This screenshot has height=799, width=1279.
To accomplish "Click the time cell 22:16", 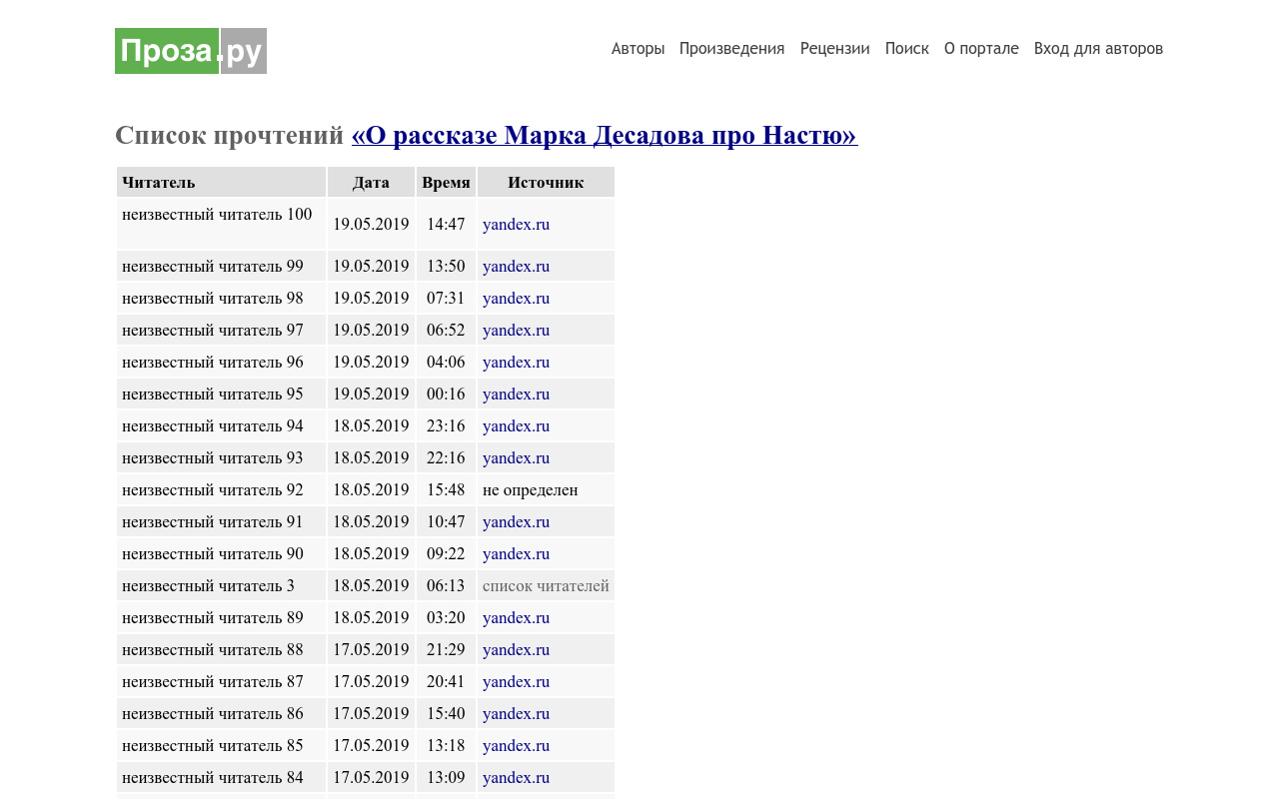I will pyautogui.click(x=446, y=457).
